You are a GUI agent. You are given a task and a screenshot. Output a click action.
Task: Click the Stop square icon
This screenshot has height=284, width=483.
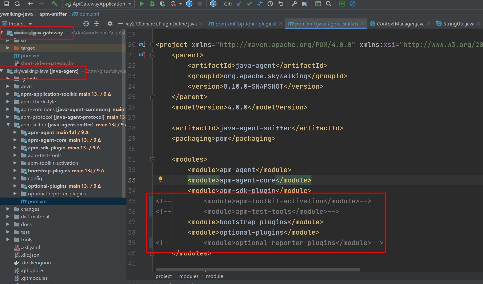(x=200, y=4)
